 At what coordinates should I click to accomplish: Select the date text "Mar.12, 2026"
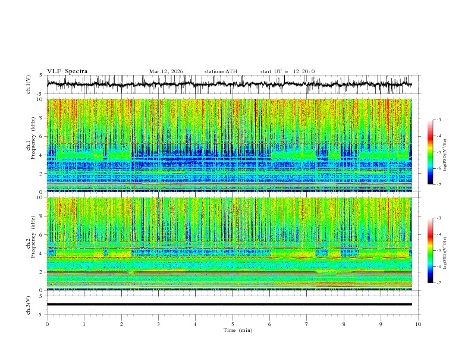coord(166,71)
